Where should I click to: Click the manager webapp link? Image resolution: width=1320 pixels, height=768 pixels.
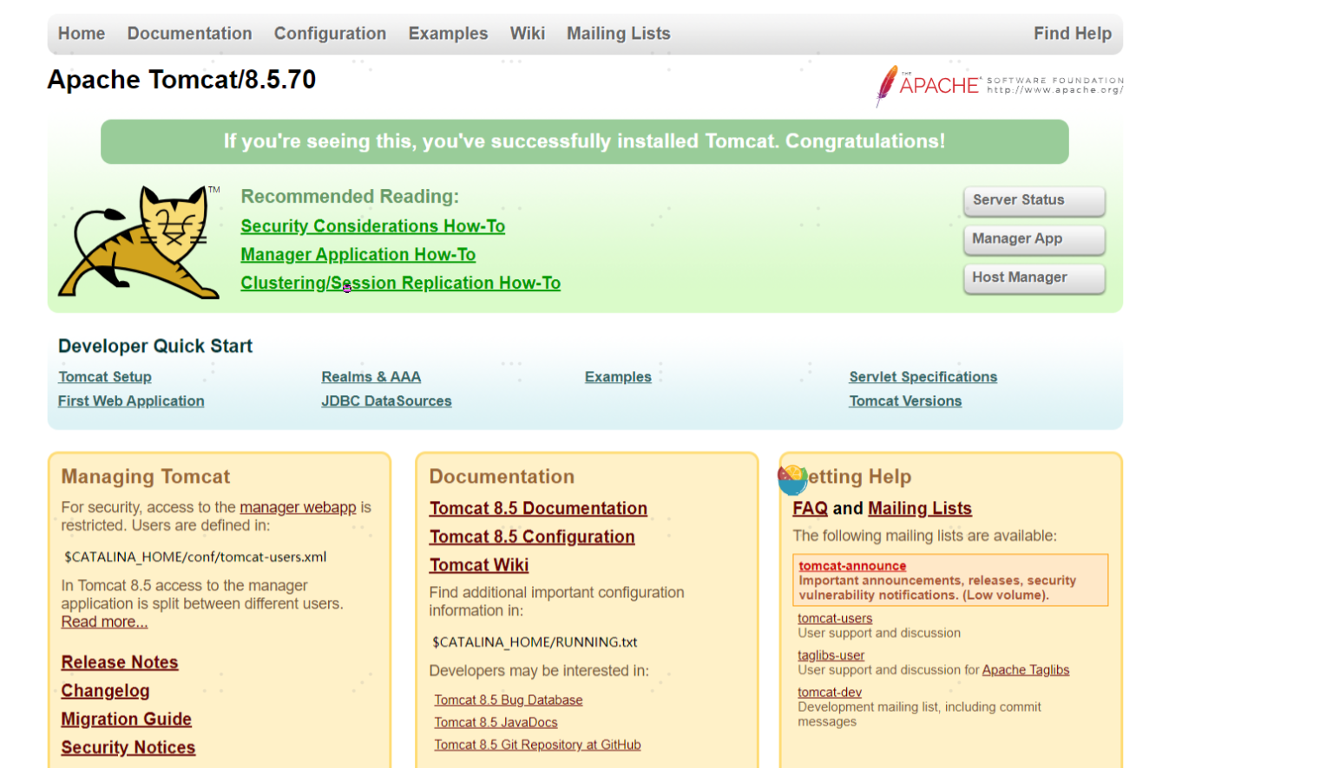(x=298, y=507)
